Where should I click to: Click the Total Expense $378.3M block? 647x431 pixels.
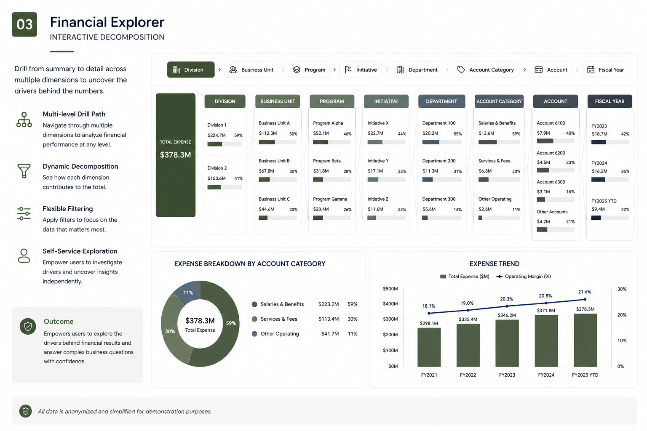176,155
